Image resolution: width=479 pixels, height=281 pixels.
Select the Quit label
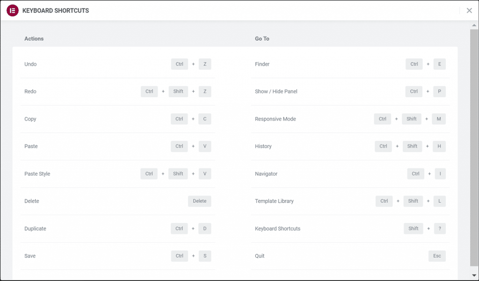click(260, 256)
